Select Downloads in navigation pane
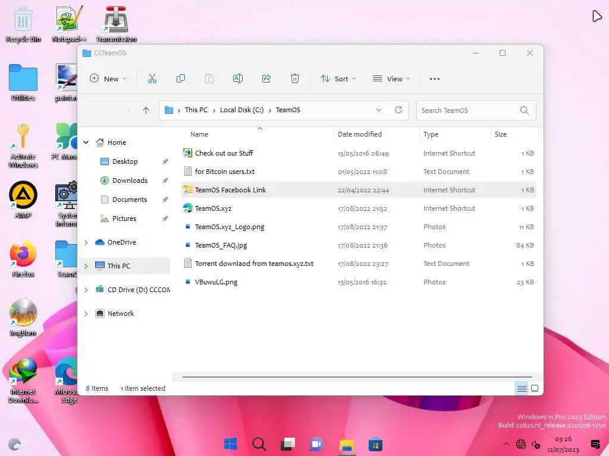The width and height of the screenshot is (609, 456). pos(130,180)
